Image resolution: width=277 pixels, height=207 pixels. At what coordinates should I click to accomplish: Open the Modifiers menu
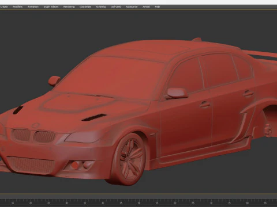coord(17,7)
